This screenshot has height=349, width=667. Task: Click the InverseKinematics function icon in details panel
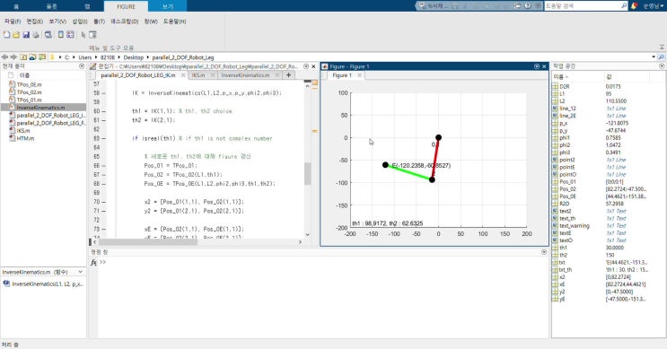coord(6,284)
